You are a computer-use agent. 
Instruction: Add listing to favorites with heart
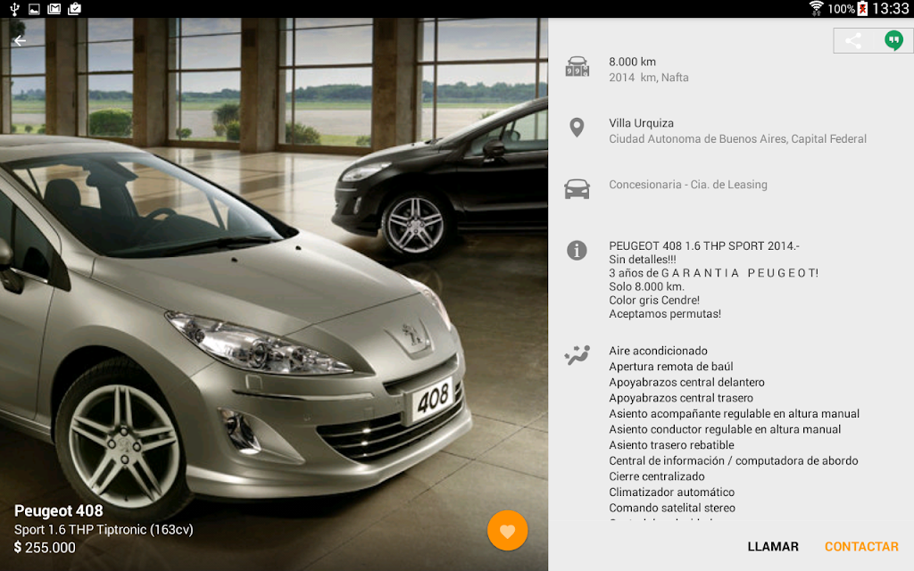click(x=507, y=530)
